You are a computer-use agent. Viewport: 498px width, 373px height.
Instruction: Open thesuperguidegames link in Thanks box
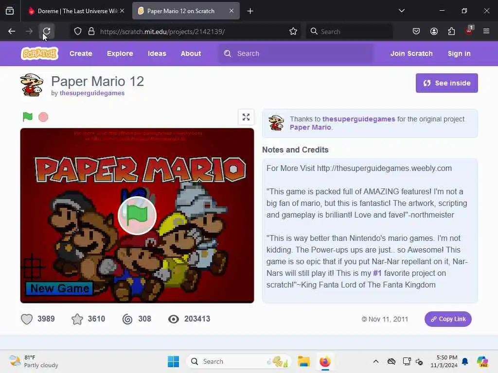tap(358, 119)
